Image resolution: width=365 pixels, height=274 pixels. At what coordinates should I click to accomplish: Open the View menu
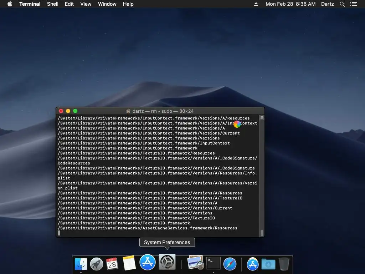pyautogui.click(x=86, y=4)
